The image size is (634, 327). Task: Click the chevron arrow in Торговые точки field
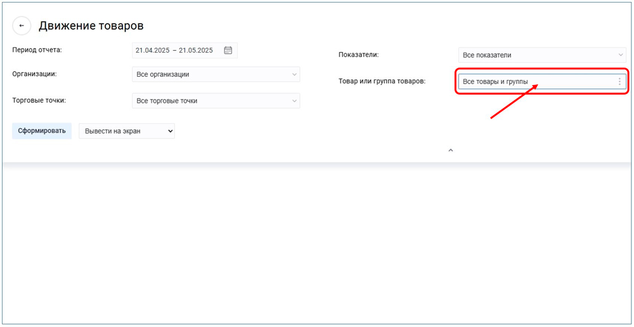tap(294, 101)
